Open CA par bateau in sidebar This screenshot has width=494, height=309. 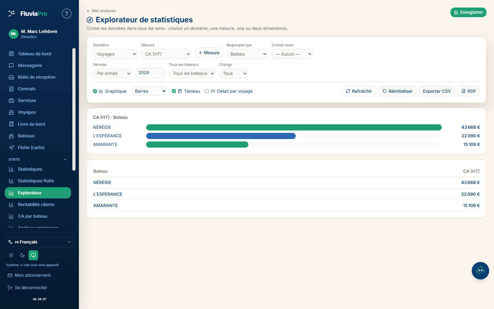[38, 216]
